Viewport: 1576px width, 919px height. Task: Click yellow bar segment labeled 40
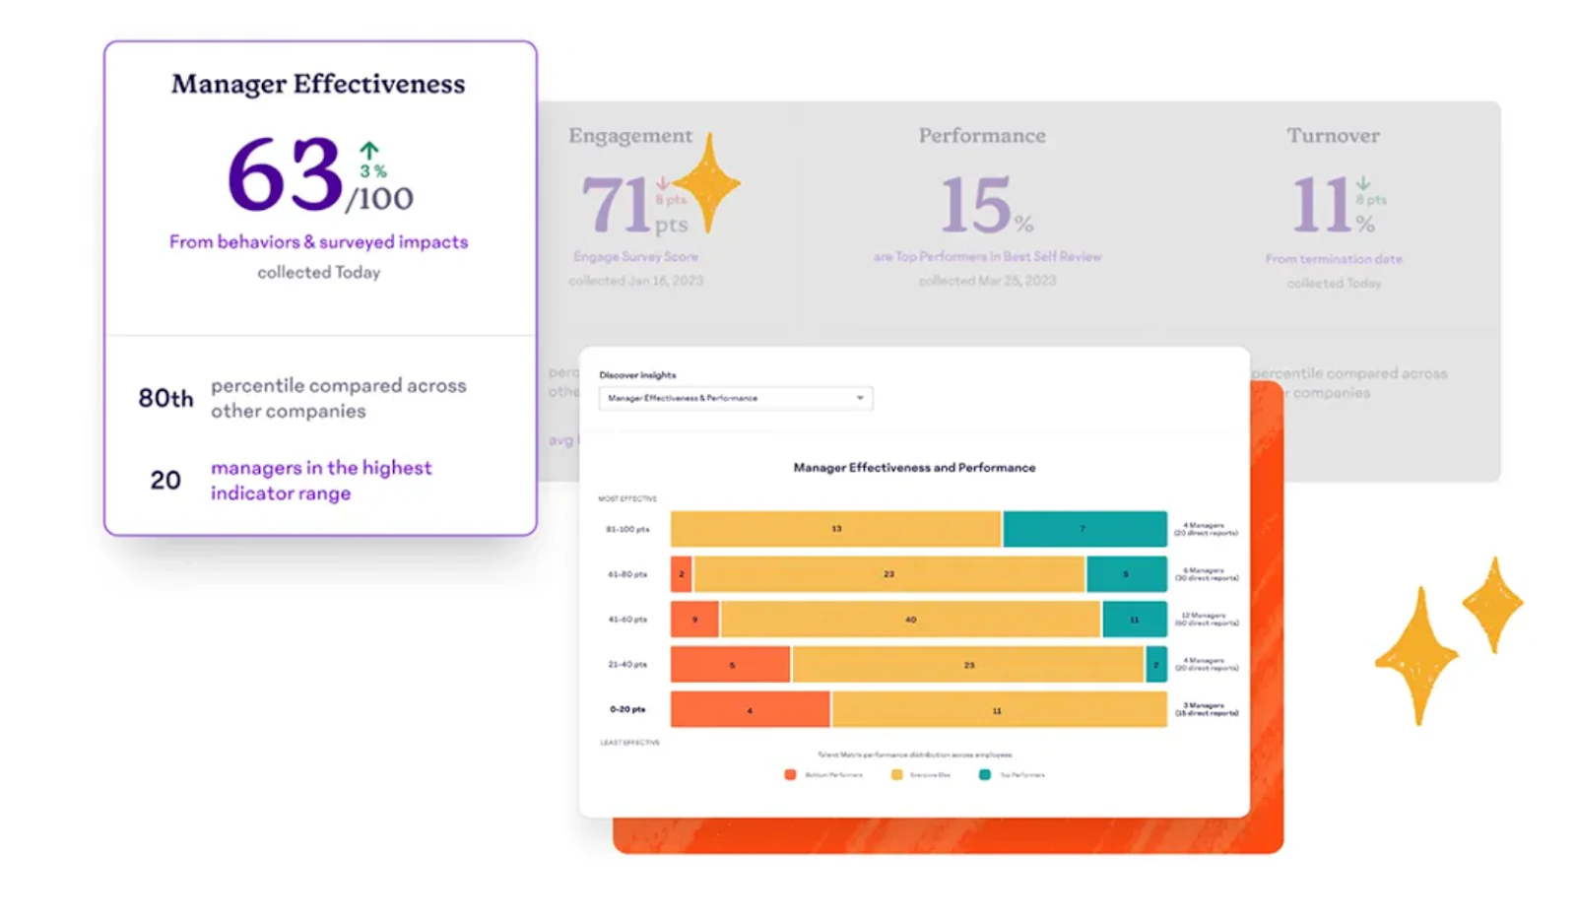(x=910, y=620)
